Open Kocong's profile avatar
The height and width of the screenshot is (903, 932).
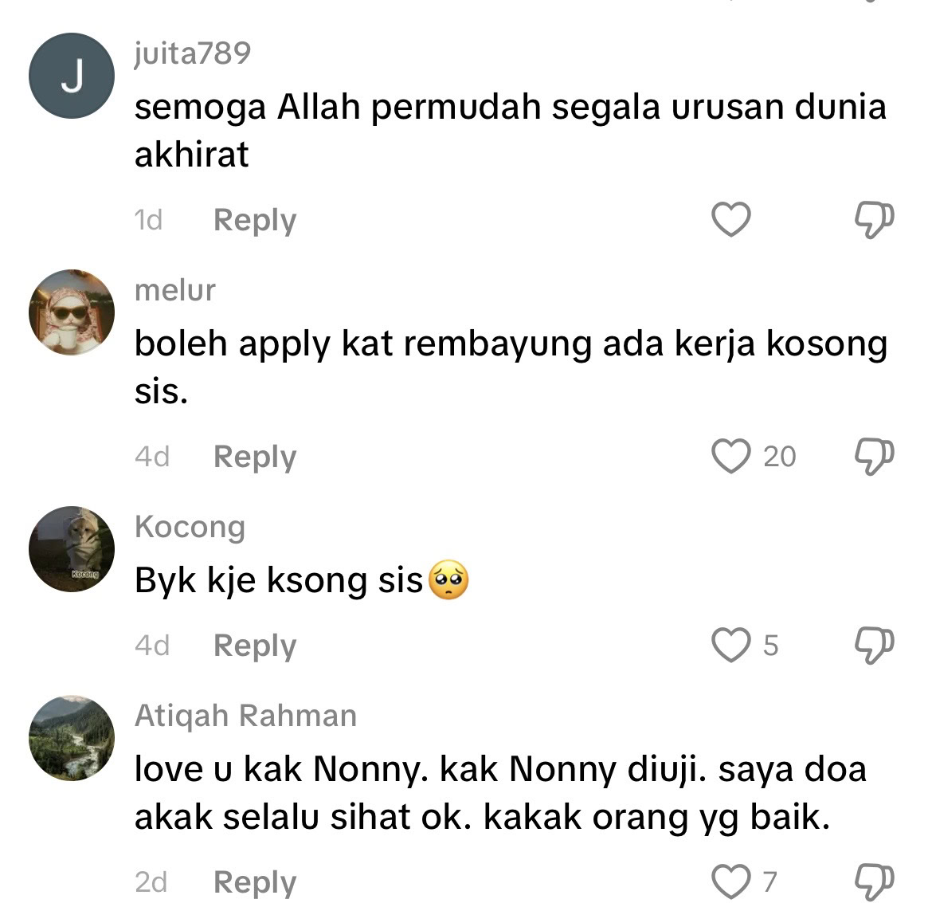coord(72,549)
